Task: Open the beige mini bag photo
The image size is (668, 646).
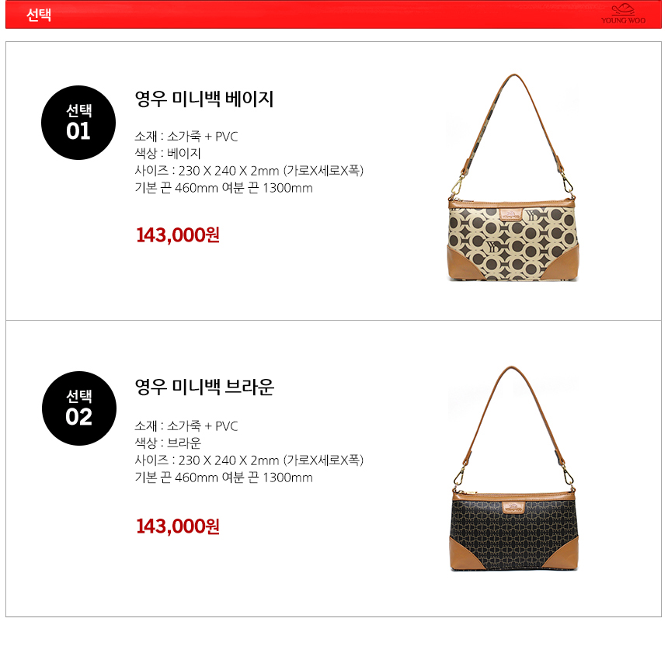Action: click(x=513, y=177)
